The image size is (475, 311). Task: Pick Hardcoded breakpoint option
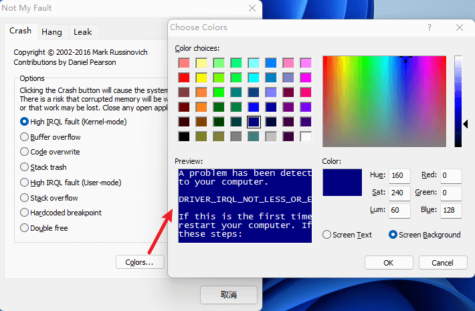[x=25, y=213]
